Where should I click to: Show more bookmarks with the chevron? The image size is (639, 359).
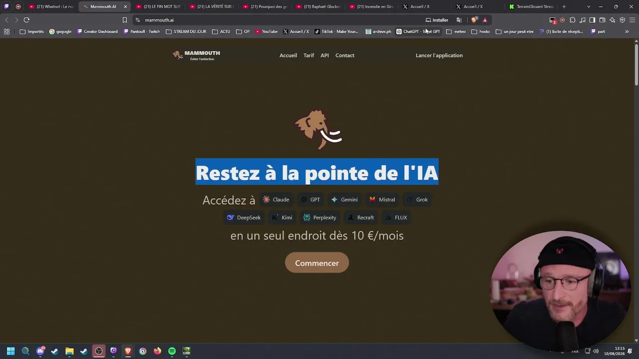[627, 31]
